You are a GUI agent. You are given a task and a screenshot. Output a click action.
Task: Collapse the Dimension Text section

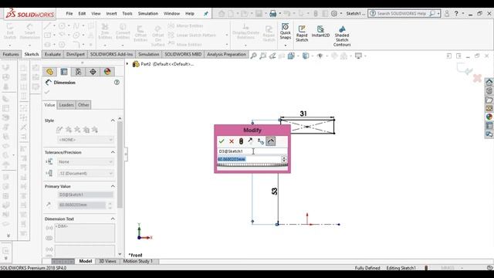click(x=113, y=219)
